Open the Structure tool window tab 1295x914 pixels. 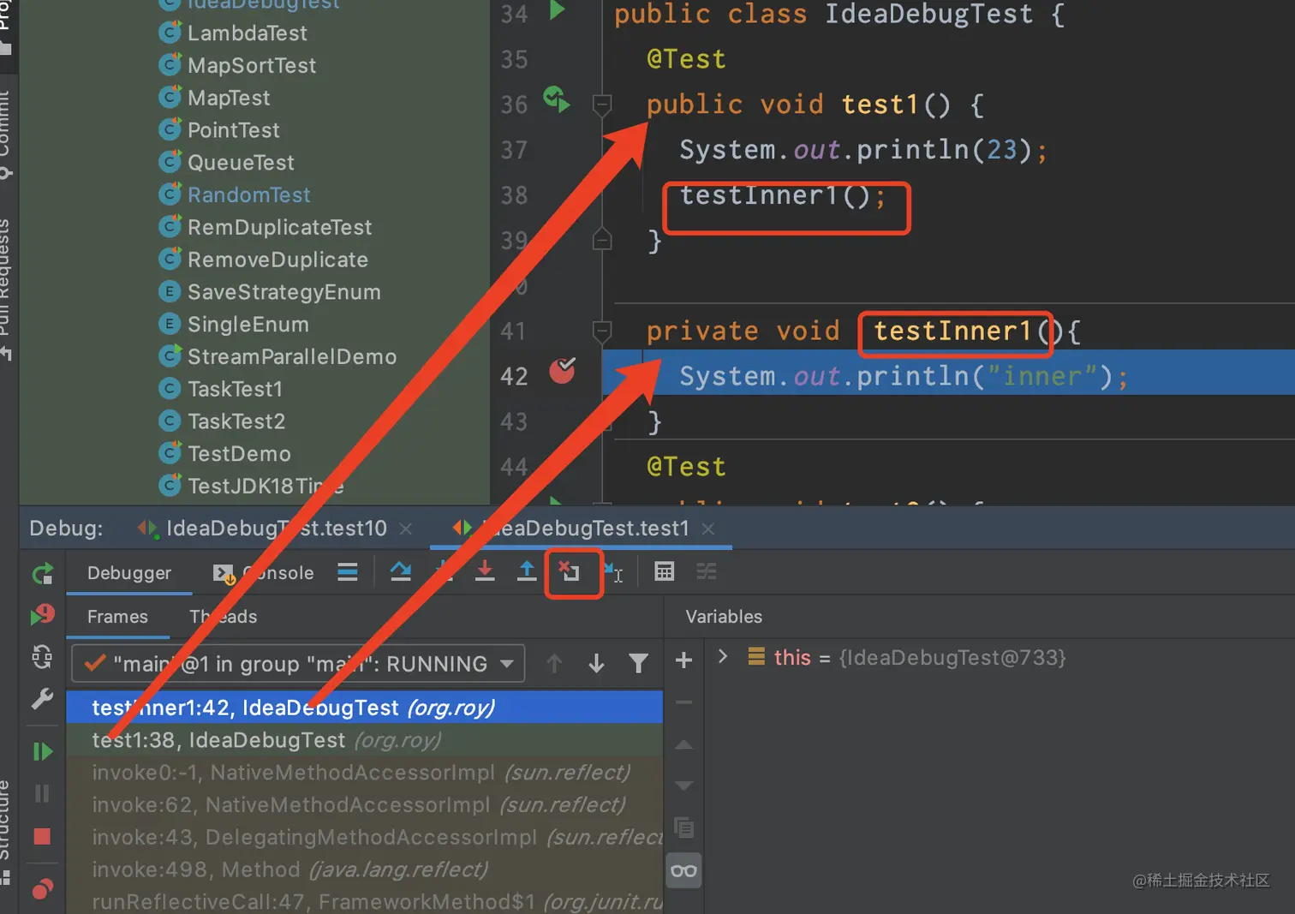point(5,831)
